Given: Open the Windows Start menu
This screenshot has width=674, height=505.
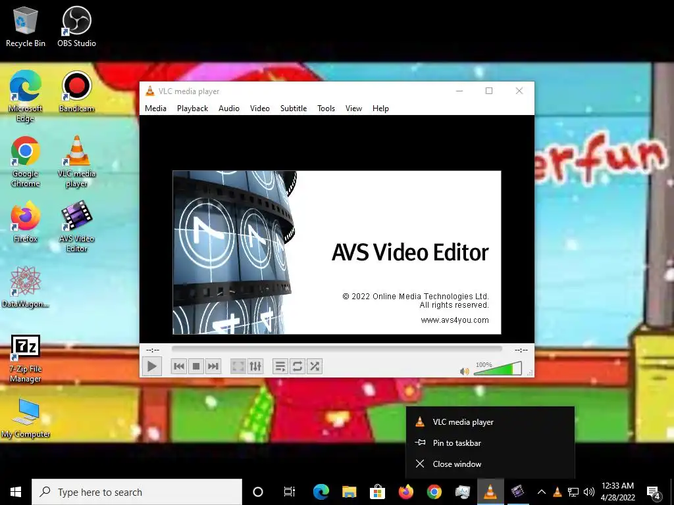Looking at the screenshot, I should (16, 492).
